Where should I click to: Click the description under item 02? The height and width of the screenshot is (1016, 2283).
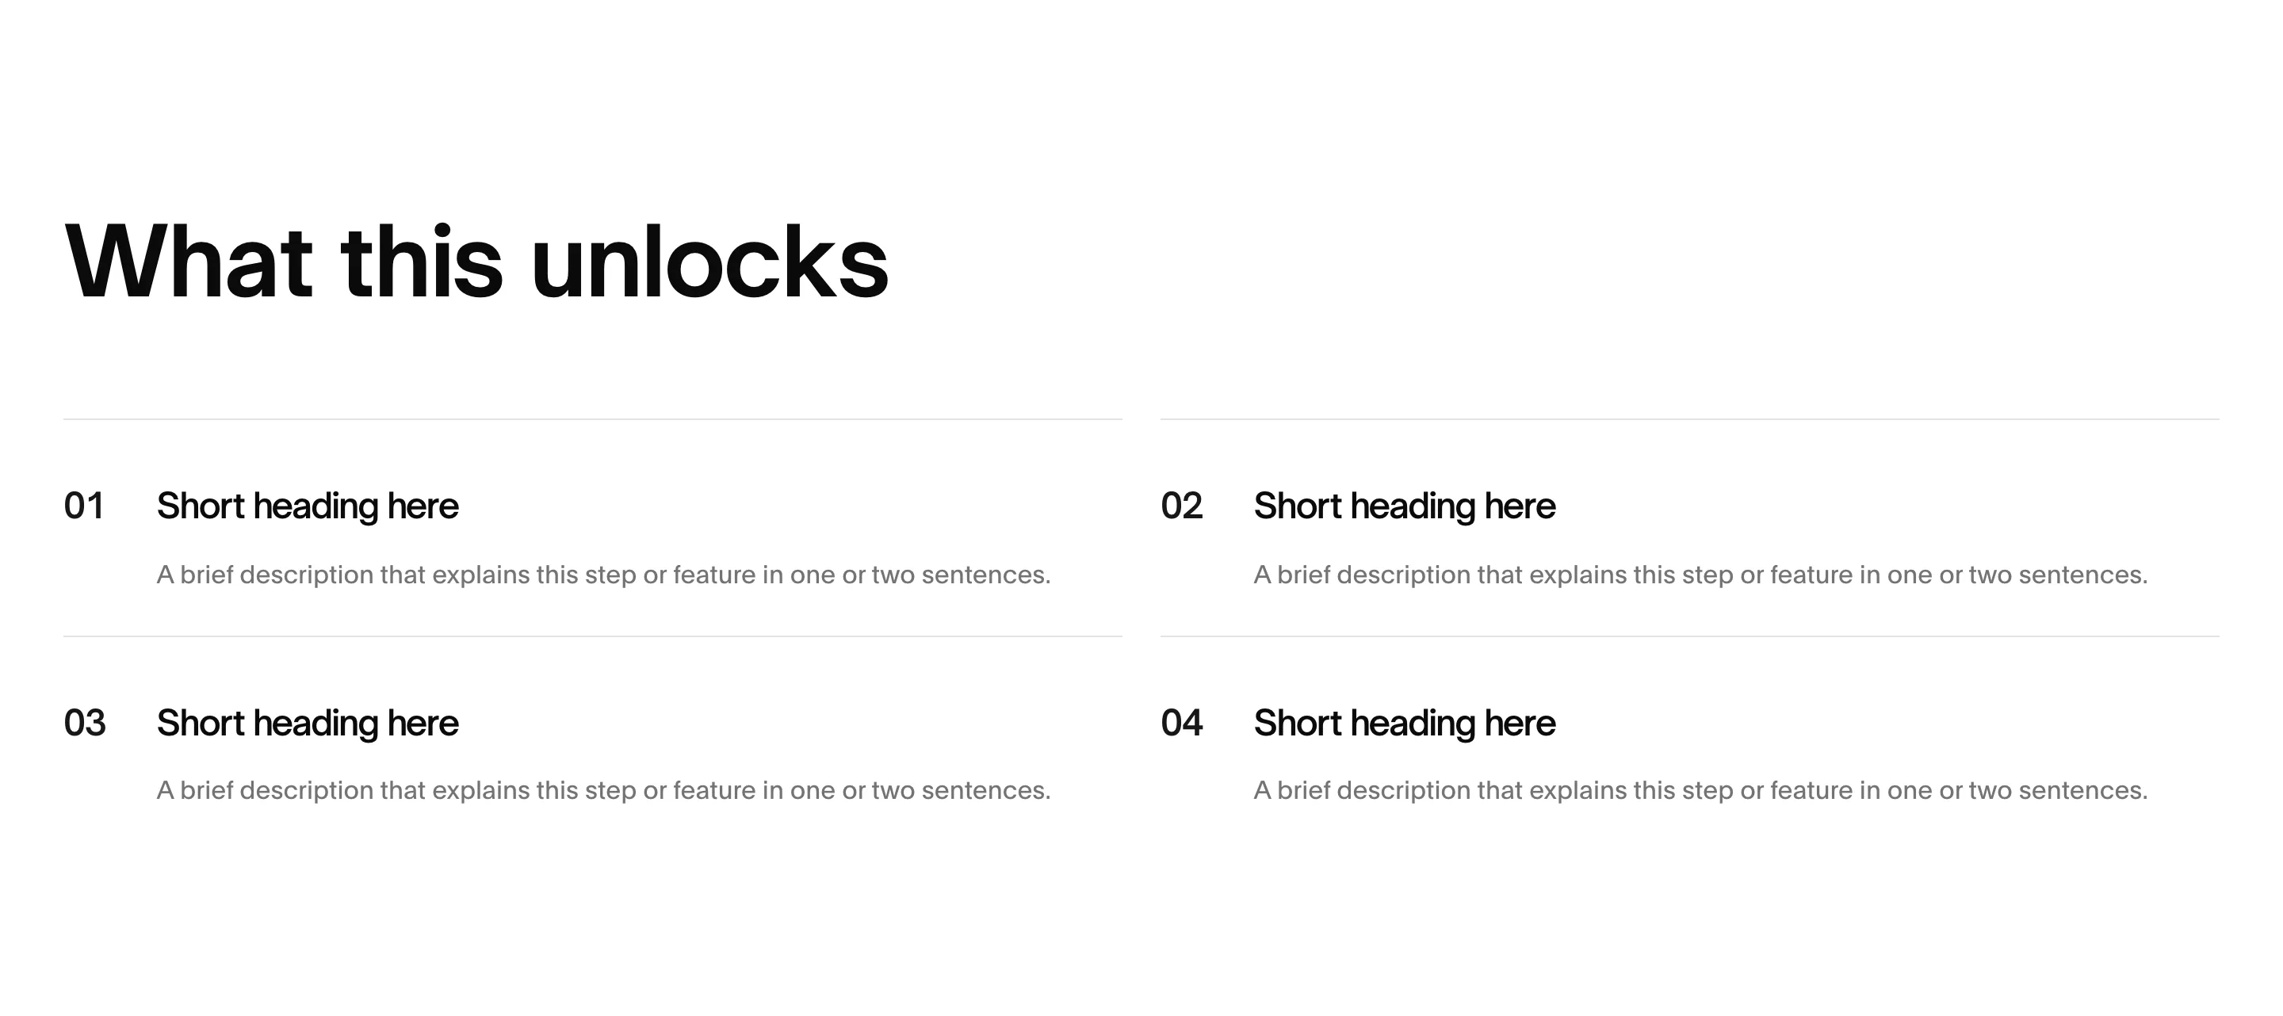1700,576
